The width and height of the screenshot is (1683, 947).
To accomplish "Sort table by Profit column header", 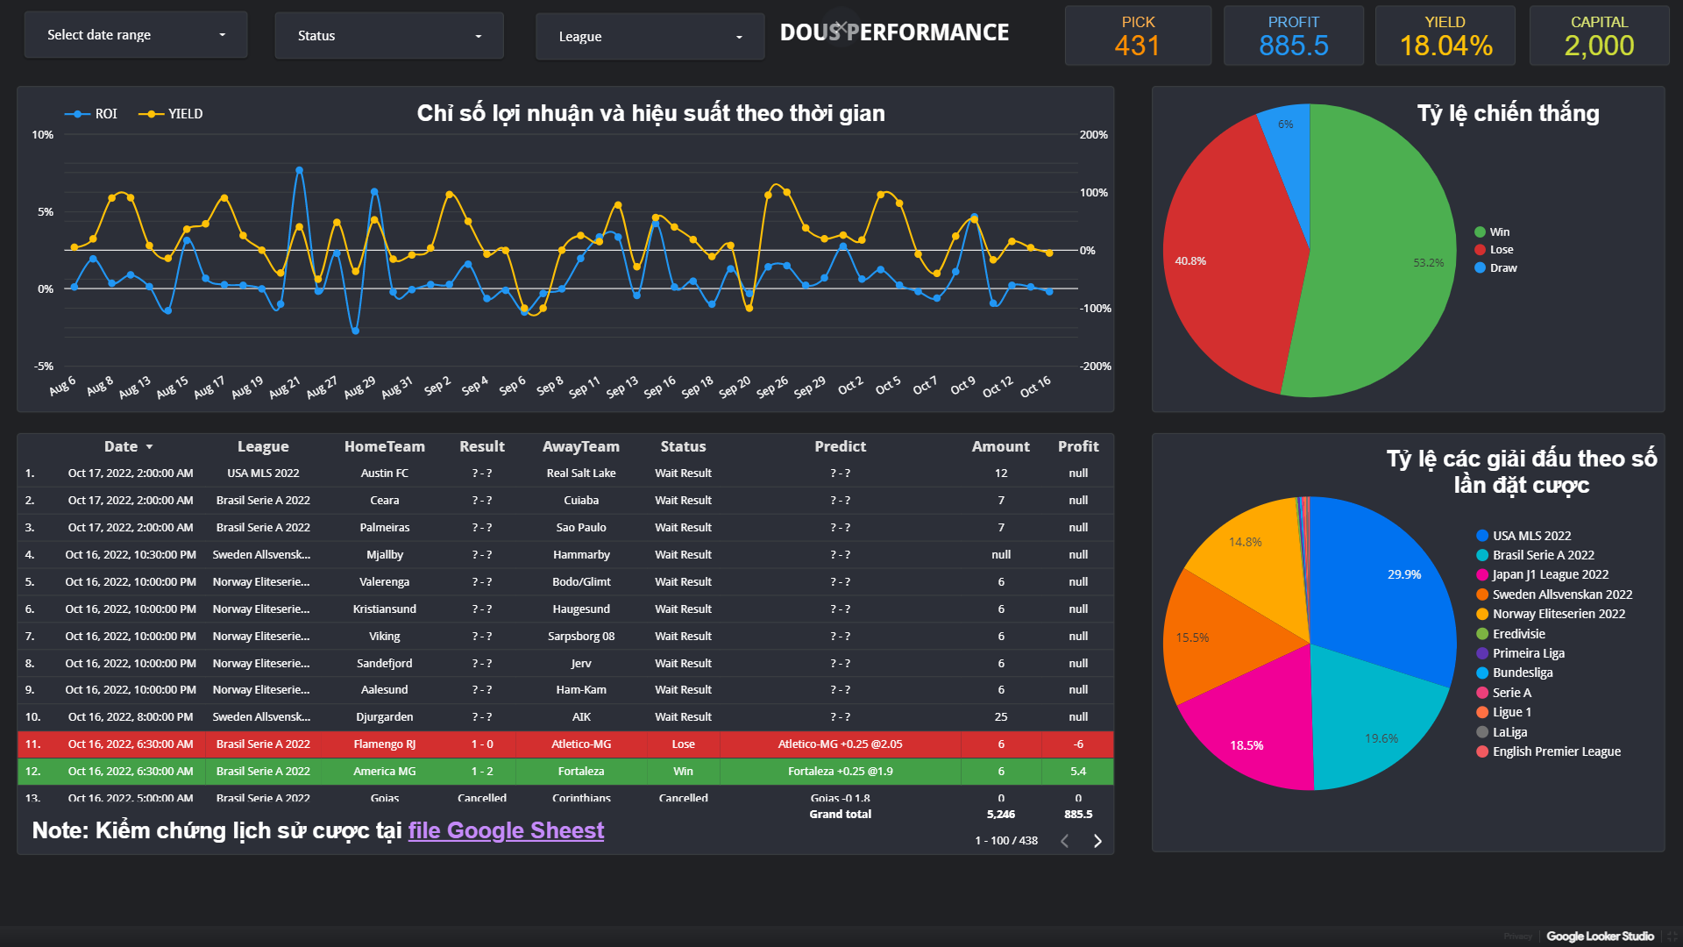I will 1077,446.
